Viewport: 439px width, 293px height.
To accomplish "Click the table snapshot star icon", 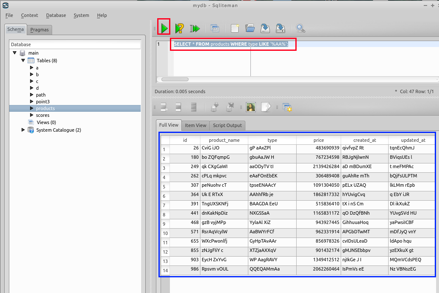I will coord(287,108).
